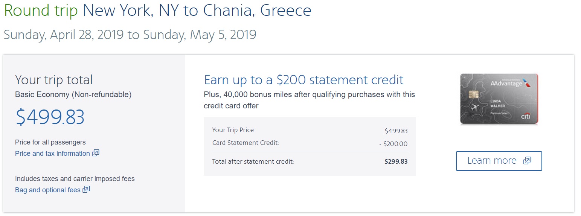The height and width of the screenshot is (216, 581).
Task: Click the Total after statement credit row
Action: point(310,161)
